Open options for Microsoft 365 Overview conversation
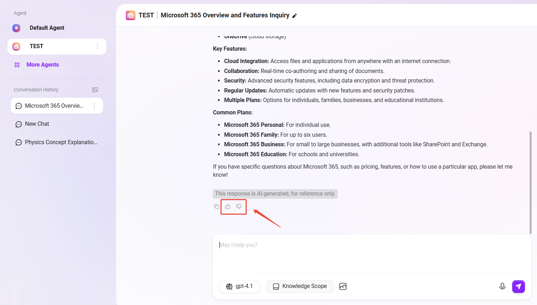Viewport: 537px width, 305px height. pos(94,106)
